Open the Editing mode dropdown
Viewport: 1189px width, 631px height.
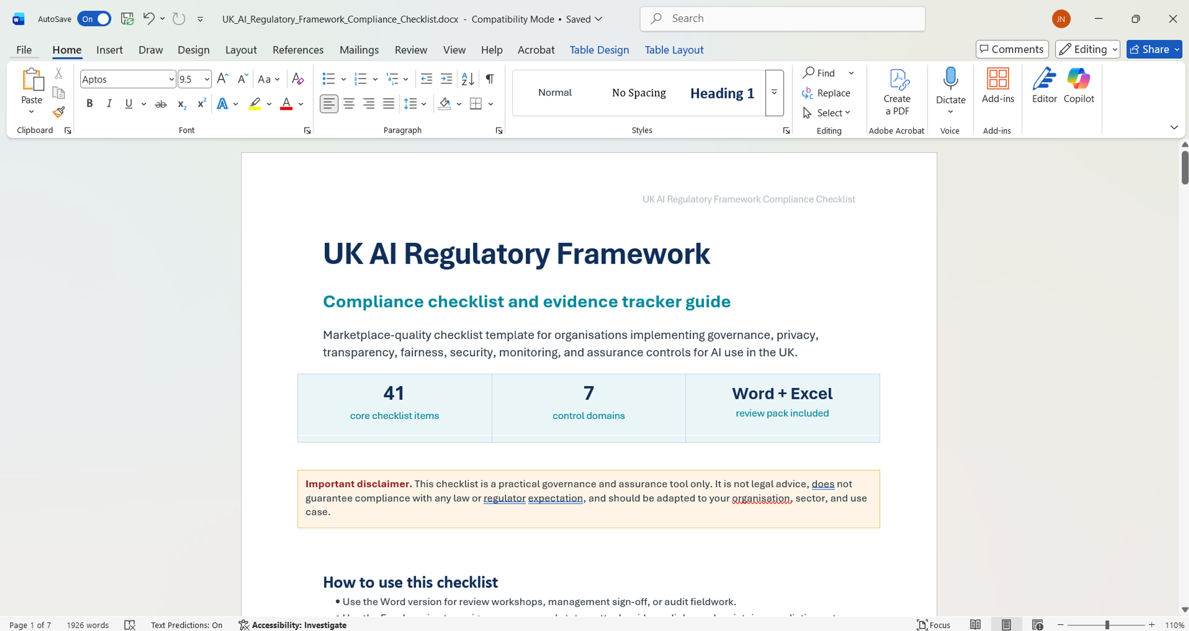pyautogui.click(x=1088, y=49)
